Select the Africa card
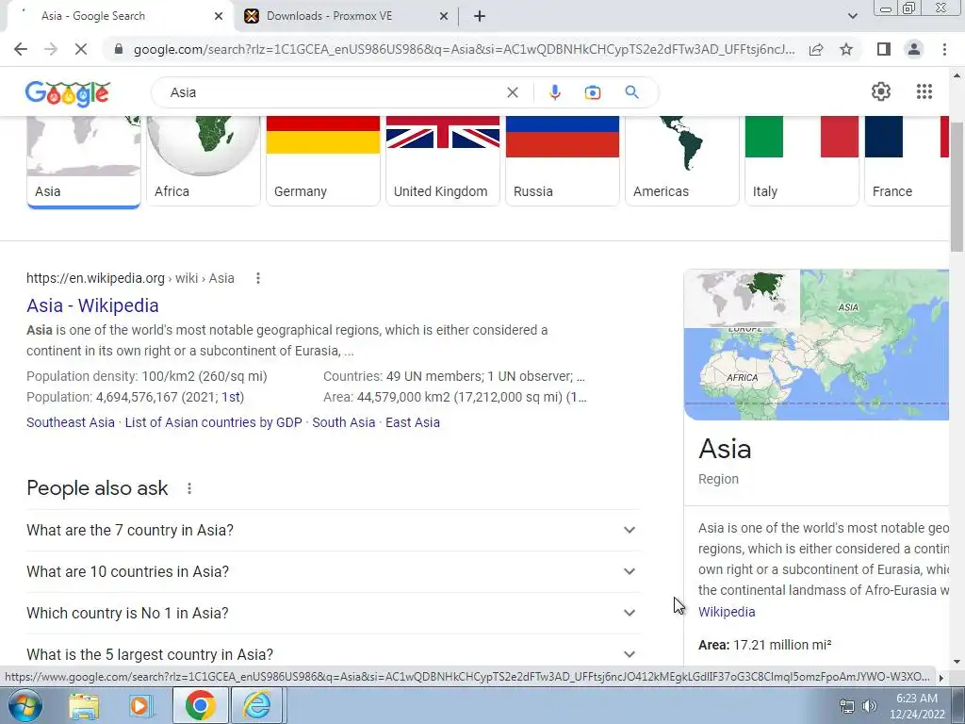 click(x=204, y=161)
